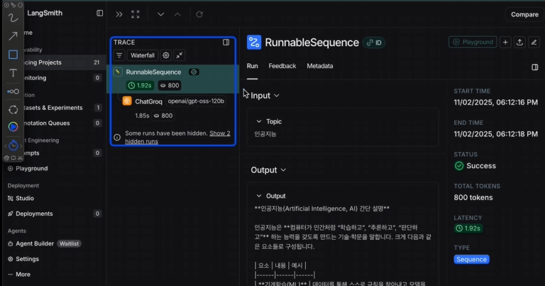The height and width of the screenshot is (286, 545).
Task: Toggle the LangSmith sidebar collapse icon
Action: point(100,13)
